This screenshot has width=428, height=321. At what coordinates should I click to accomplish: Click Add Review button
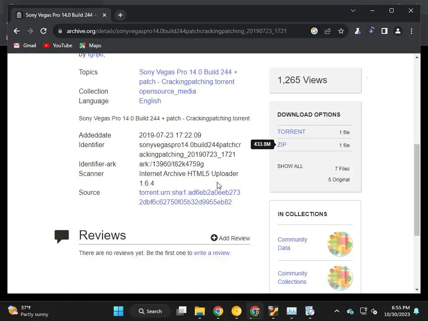230,238
